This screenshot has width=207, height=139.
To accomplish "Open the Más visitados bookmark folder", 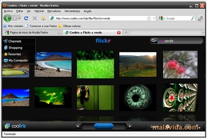I will click(x=13, y=26).
